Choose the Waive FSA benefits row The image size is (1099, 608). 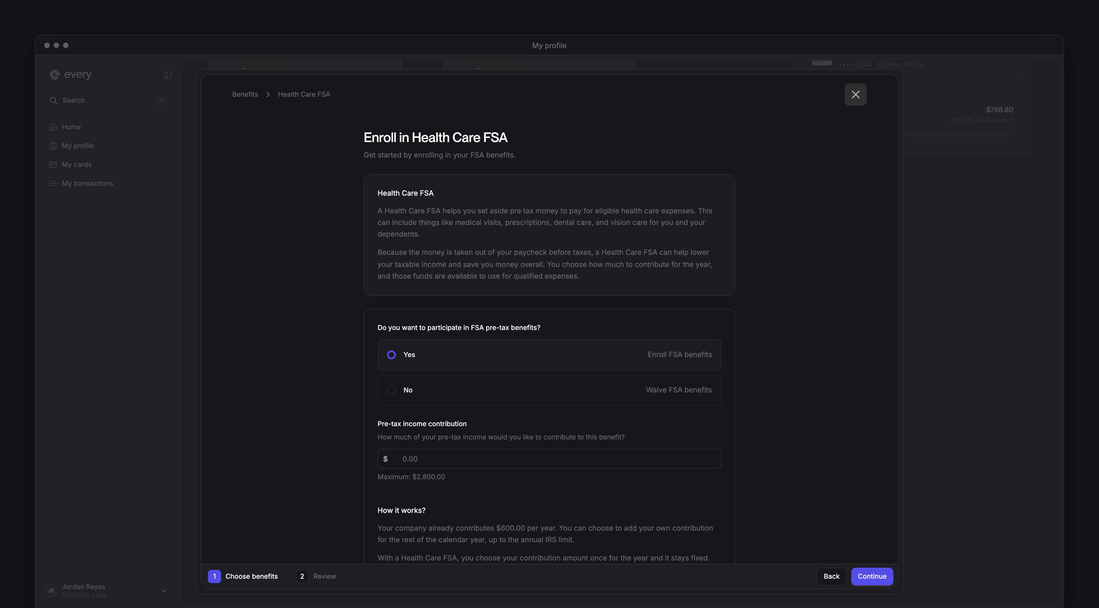click(x=549, y=390)
